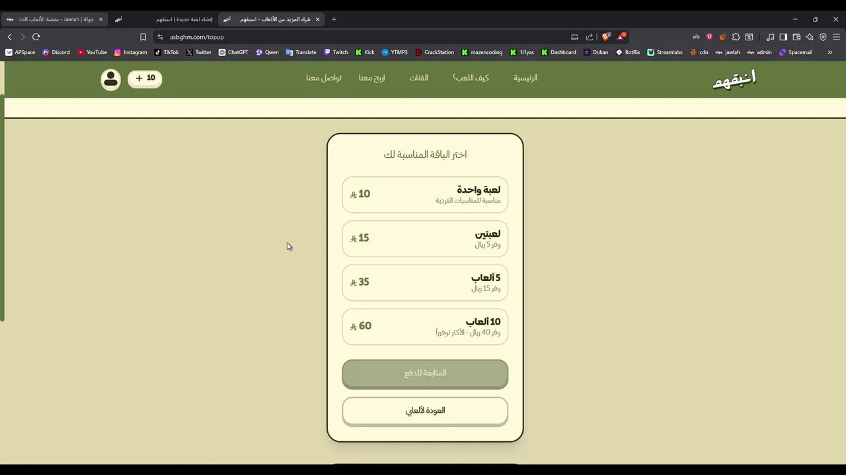Bookmark this page using the bookmark icon
Viewport: 846px width, 475px height.
(143, 37)
